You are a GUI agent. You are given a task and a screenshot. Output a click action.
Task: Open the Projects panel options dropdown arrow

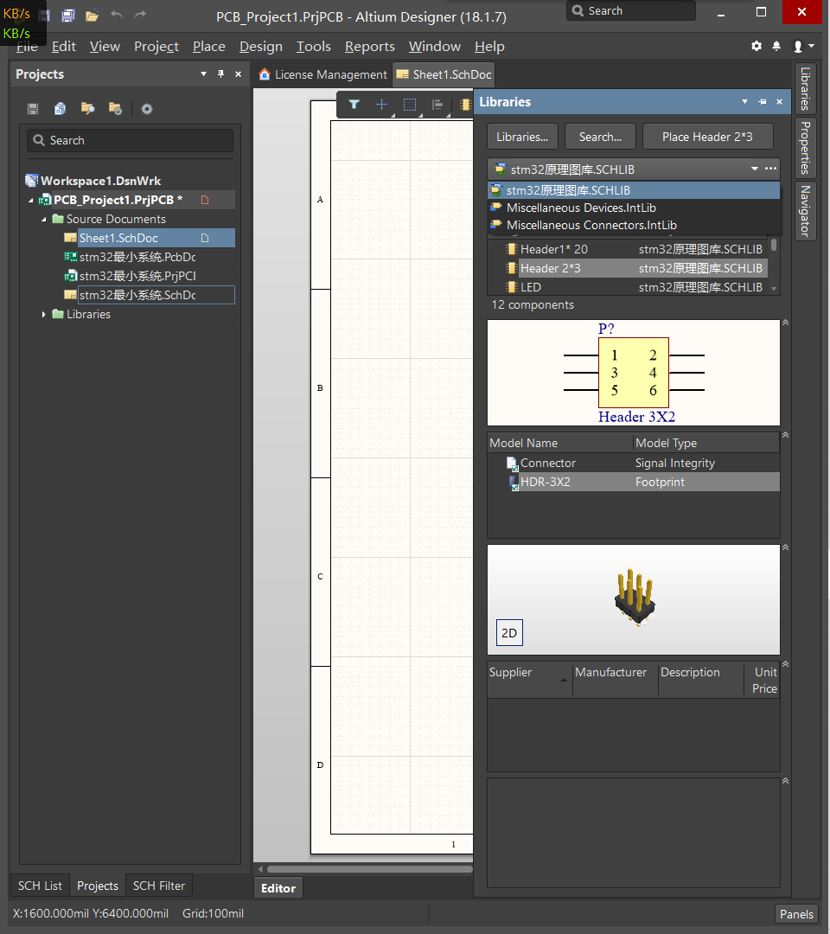[x=204, y=74]
